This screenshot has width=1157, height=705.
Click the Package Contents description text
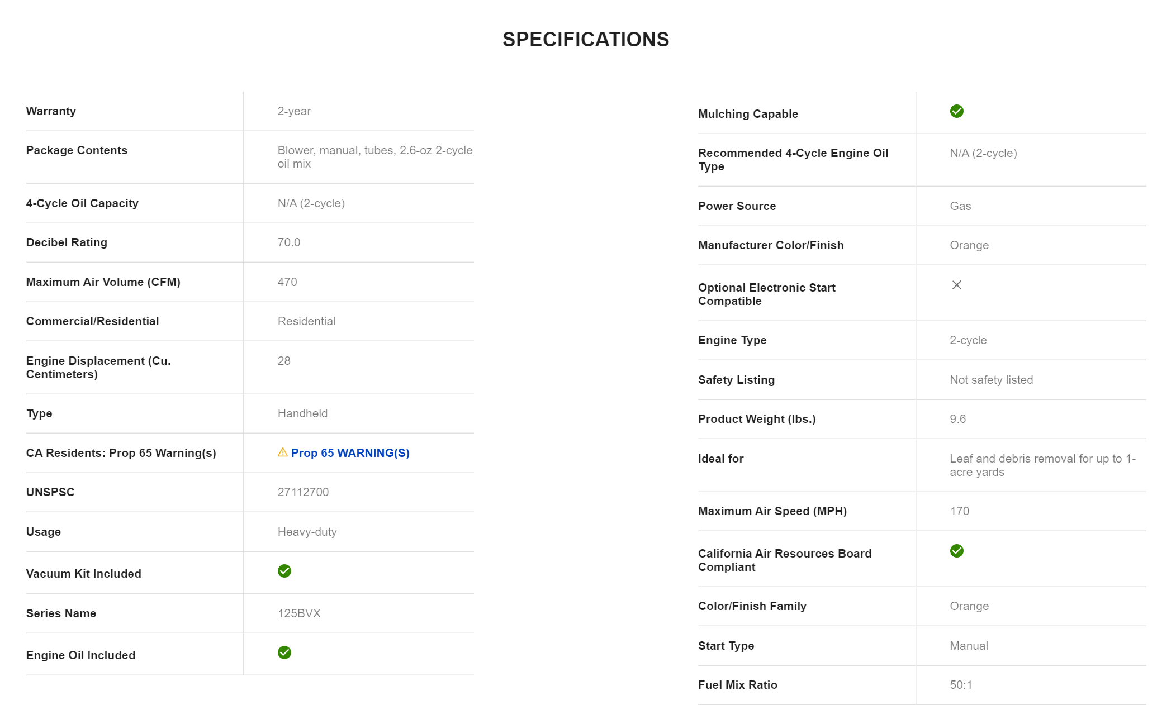click(374, 157)
